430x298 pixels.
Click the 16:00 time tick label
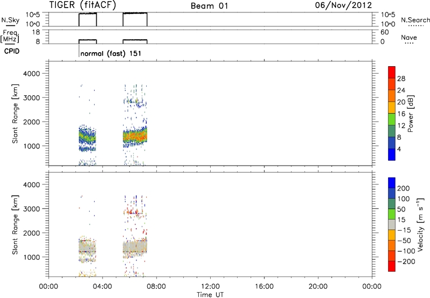tap(264, 287)
